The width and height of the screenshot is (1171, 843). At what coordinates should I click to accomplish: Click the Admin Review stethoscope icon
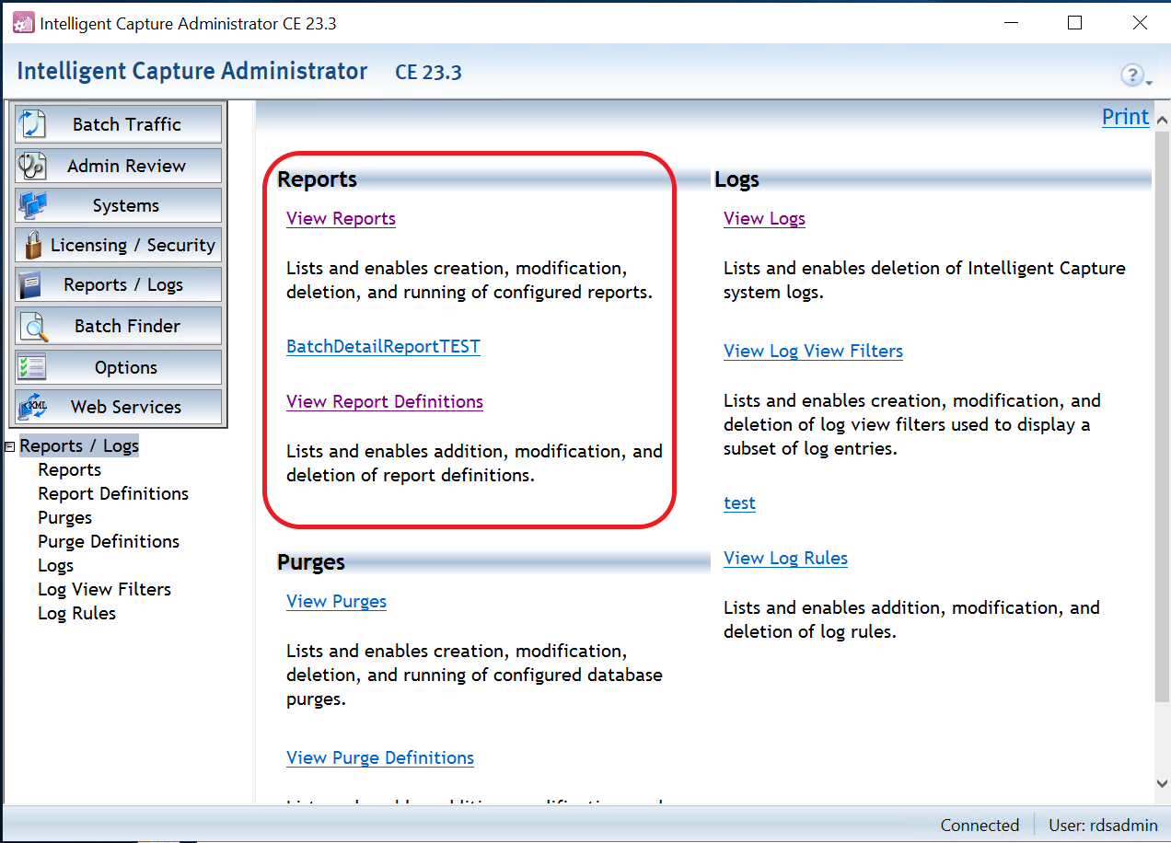pos(32,166)
